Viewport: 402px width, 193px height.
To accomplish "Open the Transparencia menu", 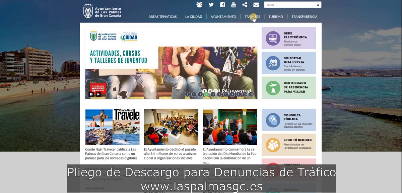I will coord(304,17).
